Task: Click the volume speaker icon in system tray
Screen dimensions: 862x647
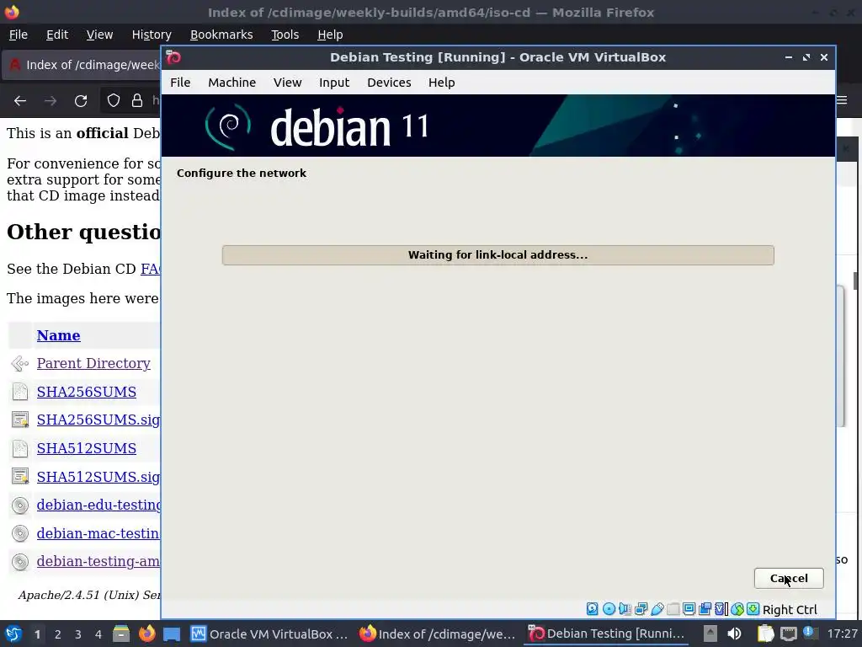Action: click(x=734, y=634)
